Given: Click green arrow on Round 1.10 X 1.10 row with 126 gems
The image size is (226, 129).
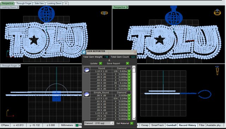Looking at the screenshot, I should pyautogui.click(x=129, y=71).
